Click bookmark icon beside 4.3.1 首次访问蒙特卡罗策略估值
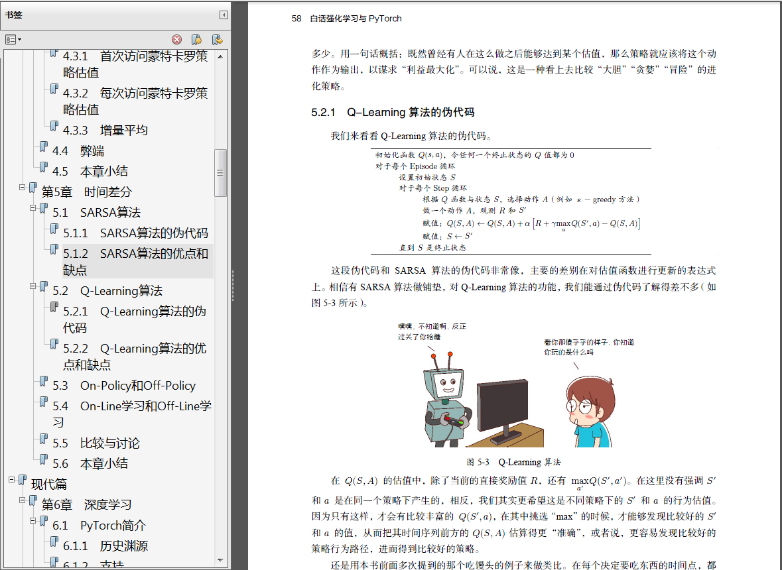The height and width of the screenshot is (570, 782). pos(54,53)
